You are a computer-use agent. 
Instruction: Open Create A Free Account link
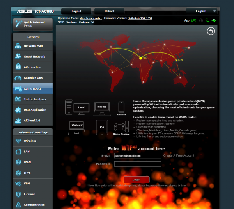pos(179,155)
